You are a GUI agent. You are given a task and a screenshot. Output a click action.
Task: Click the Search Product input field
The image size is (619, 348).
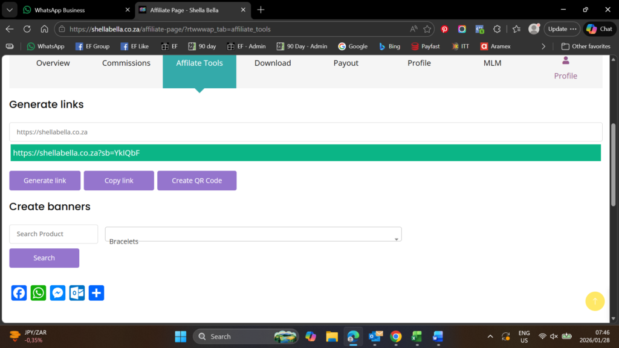[x=53, y=234]
